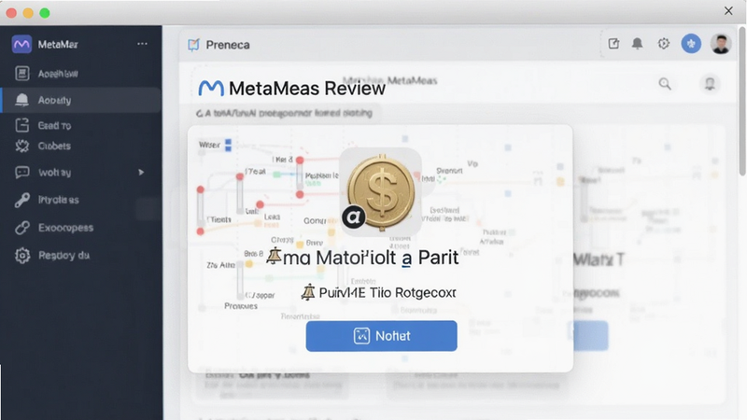Image resolution: width=747 pixels, height=420 pixels.
Task: Click the round icon beside search
Action: point(710,84)
